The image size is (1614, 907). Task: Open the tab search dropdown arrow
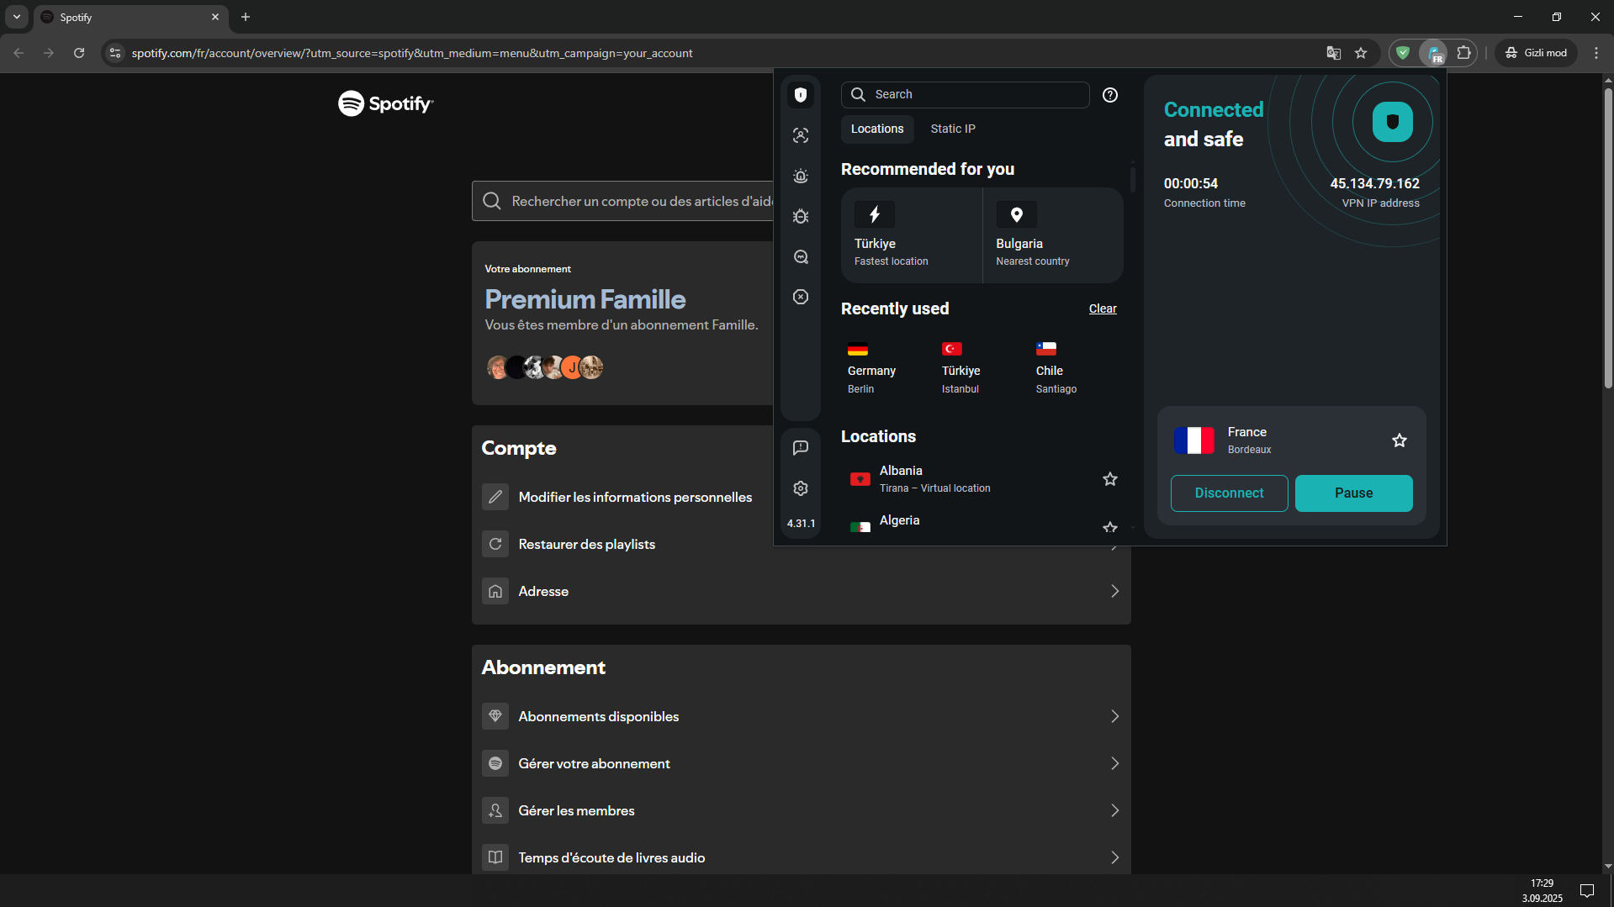[x=17, y=17]
